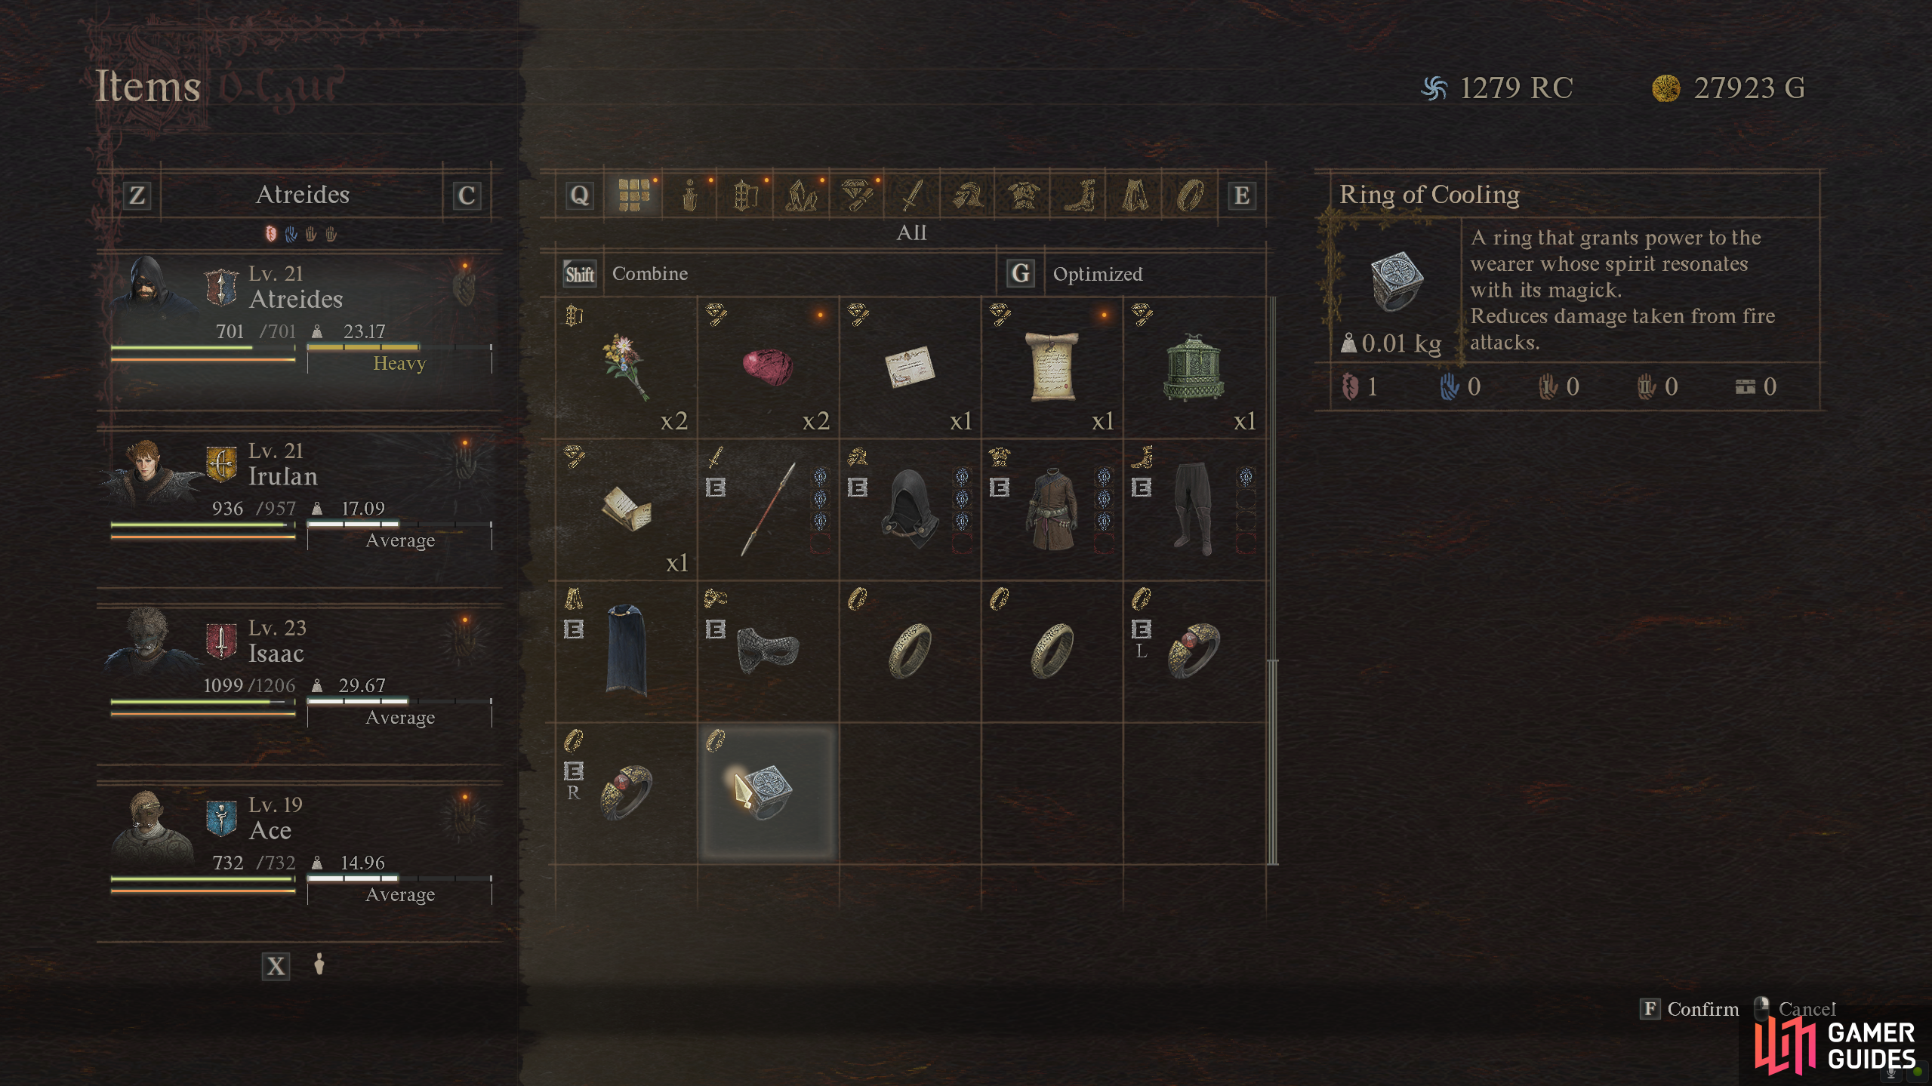
Task: Go to previous character with Z
Action: tap(137, 195)
